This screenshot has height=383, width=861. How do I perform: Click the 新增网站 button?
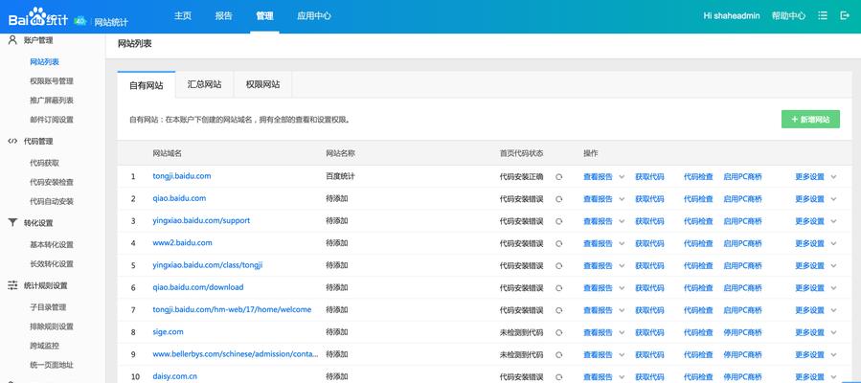pos(810,119)
